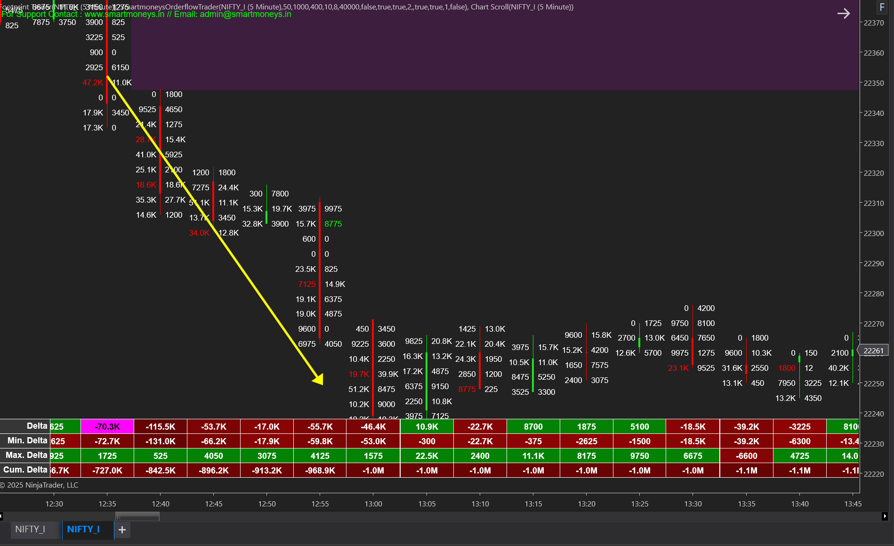Click the admin@smartmoneys.in email link
This screenshot has width=894, height=546.
244,14
